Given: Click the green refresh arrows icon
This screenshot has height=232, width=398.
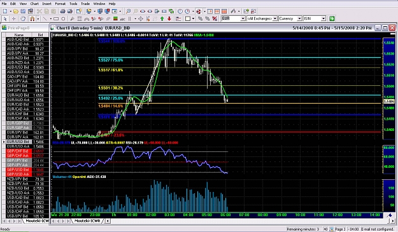Looking at the screenshot, I should [x=171, y=11].
